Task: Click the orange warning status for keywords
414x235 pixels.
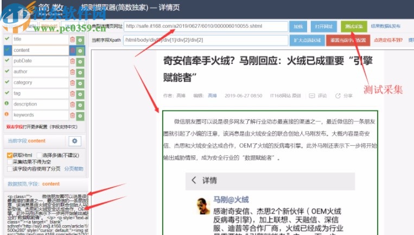Action: click(x=7, y=114)
